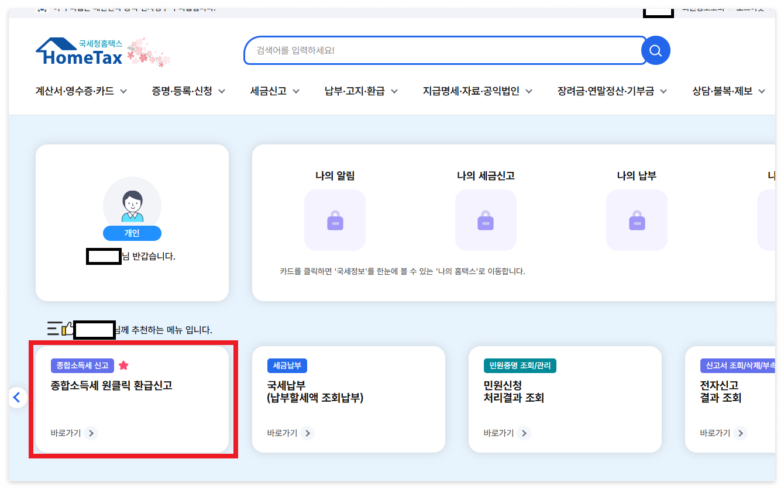Click the search magnifier icon
This screenshot has height=490, width=784.
pyautogui.click(x=655, y=50)
